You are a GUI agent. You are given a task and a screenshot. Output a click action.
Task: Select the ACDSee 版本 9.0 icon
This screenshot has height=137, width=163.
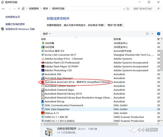43,51
